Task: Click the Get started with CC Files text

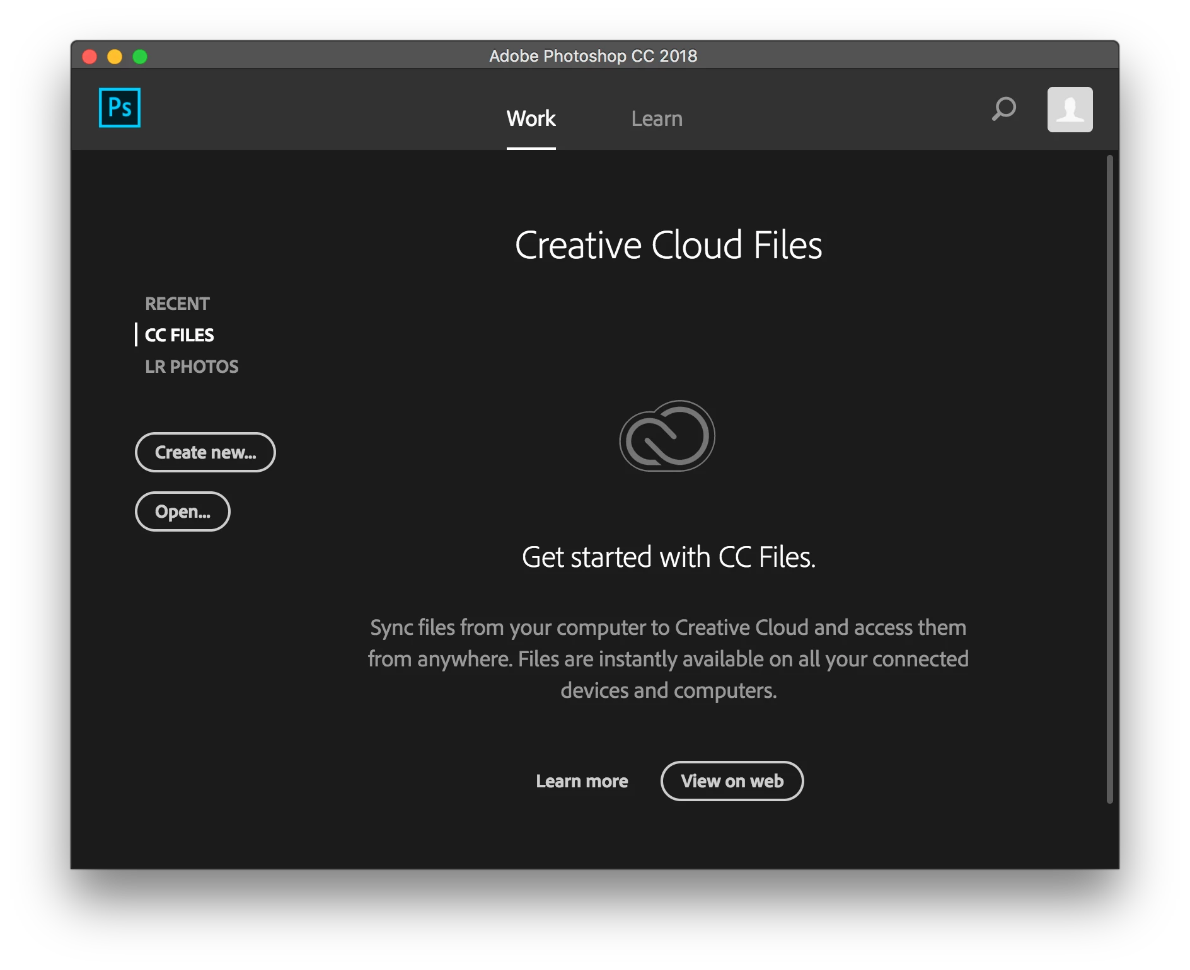Action: point(669,557)
